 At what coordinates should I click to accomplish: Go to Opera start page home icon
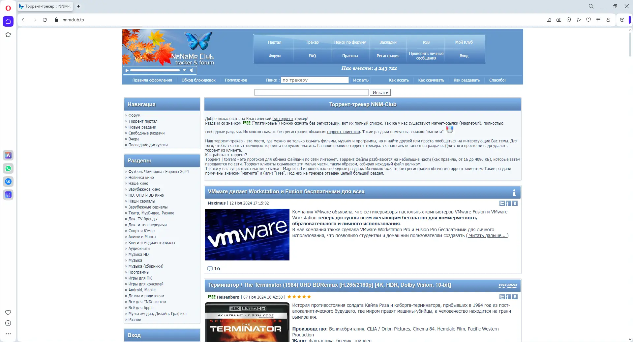(x=8, y=21)
